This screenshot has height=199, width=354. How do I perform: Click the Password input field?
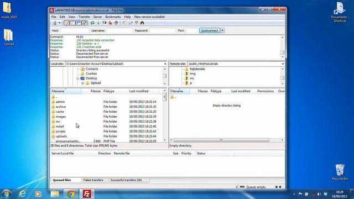[163, 30]
